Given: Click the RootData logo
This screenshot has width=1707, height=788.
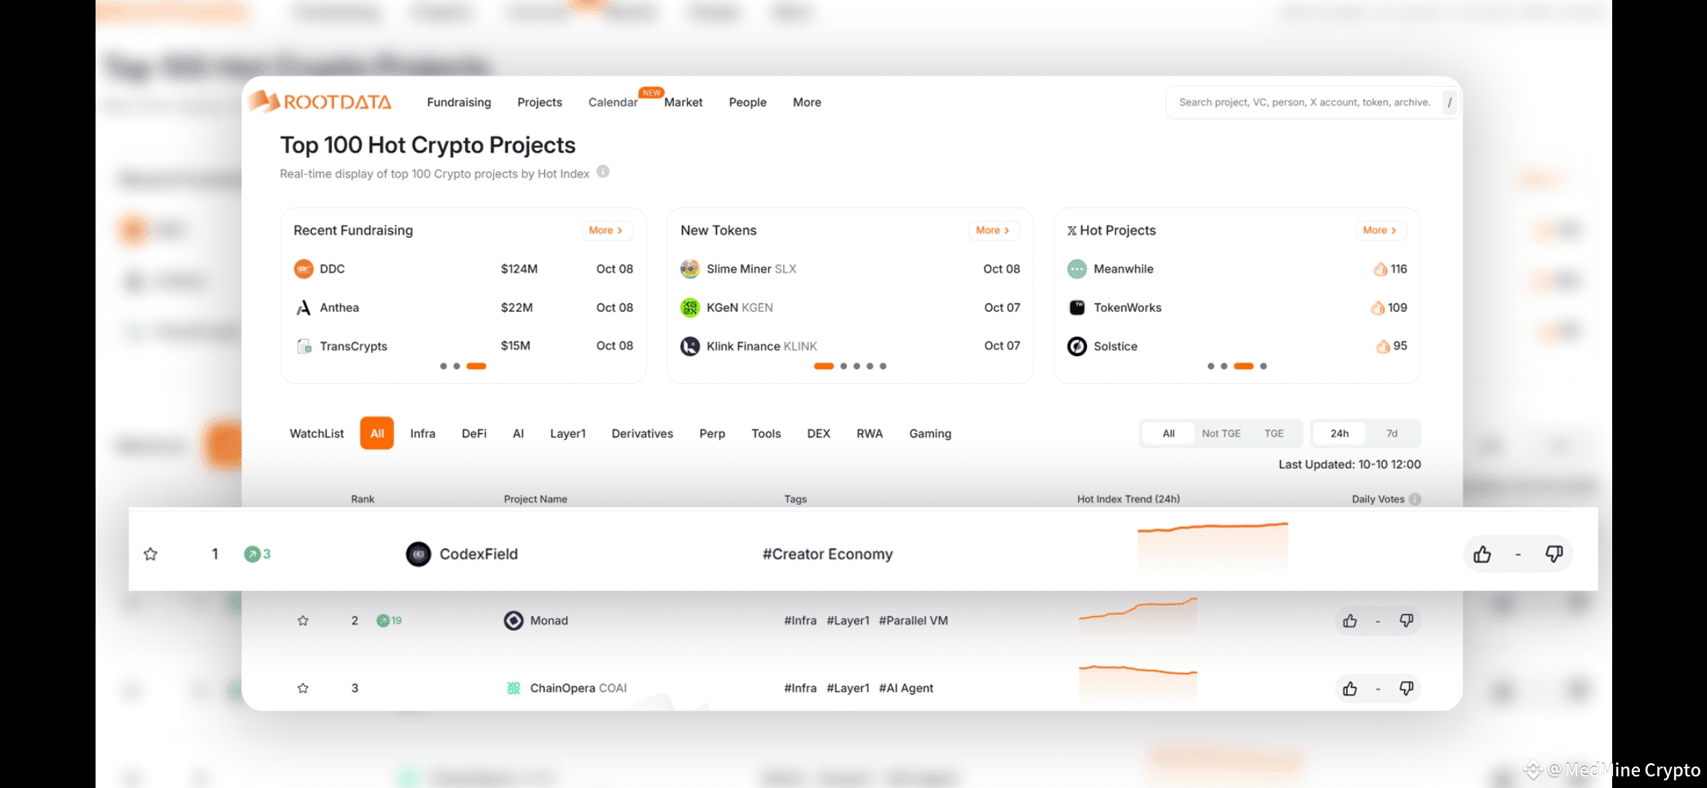Looking at the screenshot, I should 321,102.
